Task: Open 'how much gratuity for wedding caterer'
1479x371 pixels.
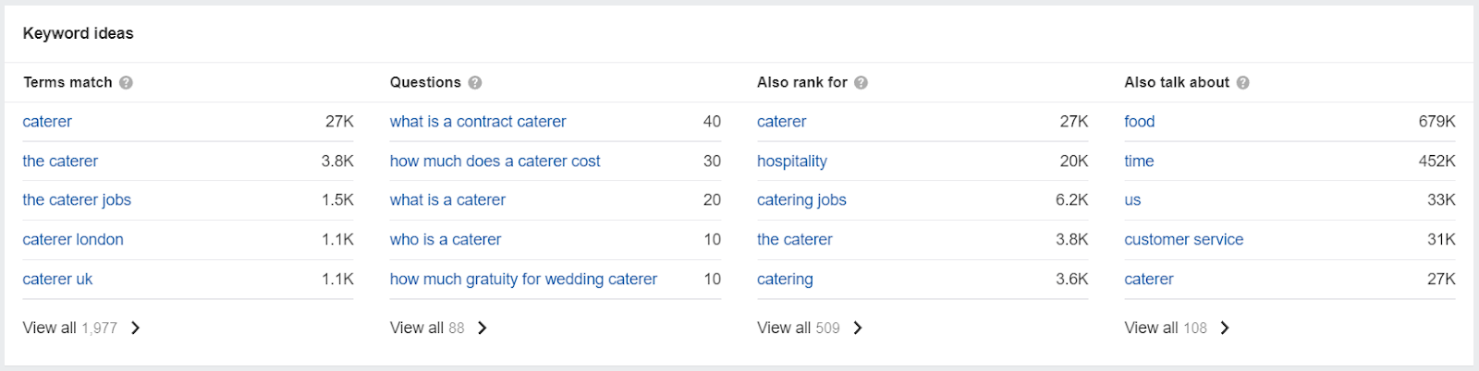Action: pyautogui.click(x=523, y=280)
